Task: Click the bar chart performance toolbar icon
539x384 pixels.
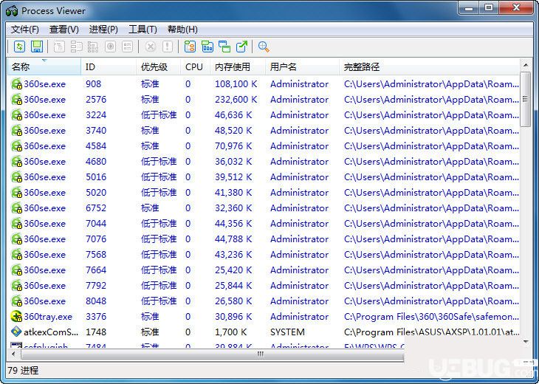Action: [207, 47]
